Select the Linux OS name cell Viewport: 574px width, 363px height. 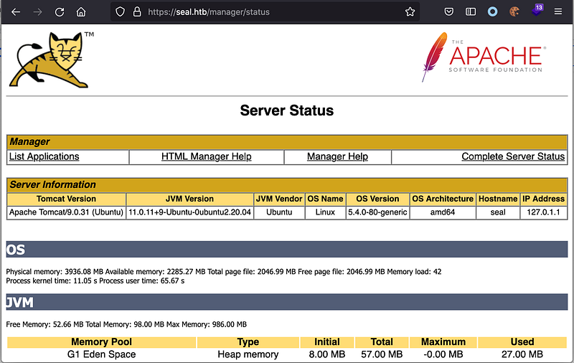tap(325, 212)
